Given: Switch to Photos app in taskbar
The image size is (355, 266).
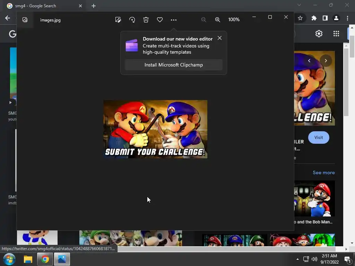Looking at the screenshot, I should [x=62, y=259].
